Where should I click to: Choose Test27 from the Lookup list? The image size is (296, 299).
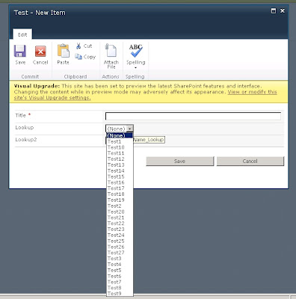pyautogui.click(x=120, y=253)
